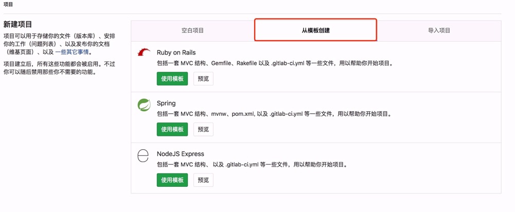Click the Spring template title
This screenshot has width=515, height=212.
tap(166, 103)
